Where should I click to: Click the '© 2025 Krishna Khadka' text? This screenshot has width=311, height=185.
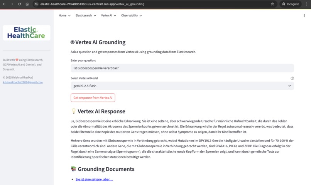pyautogui.click(x=17, y=77)
